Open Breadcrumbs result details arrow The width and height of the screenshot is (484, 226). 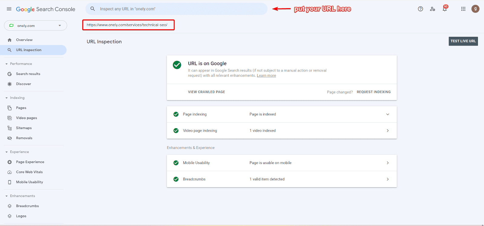(388, 179)
